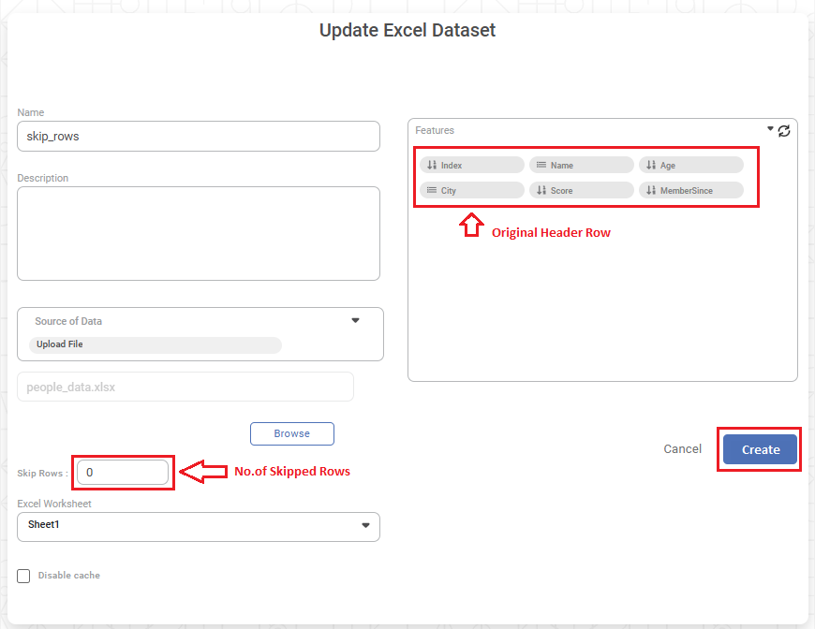
Task: Click the numeric type icon beside Index
Action: click(432, 166)
